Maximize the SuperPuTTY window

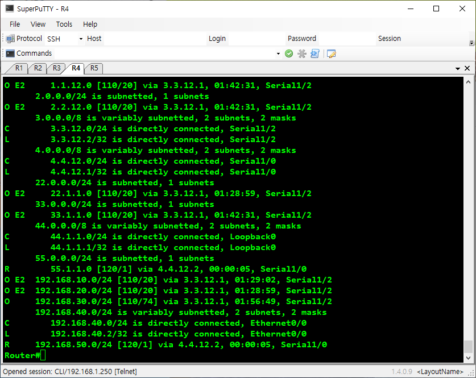(x=436, y=9)
